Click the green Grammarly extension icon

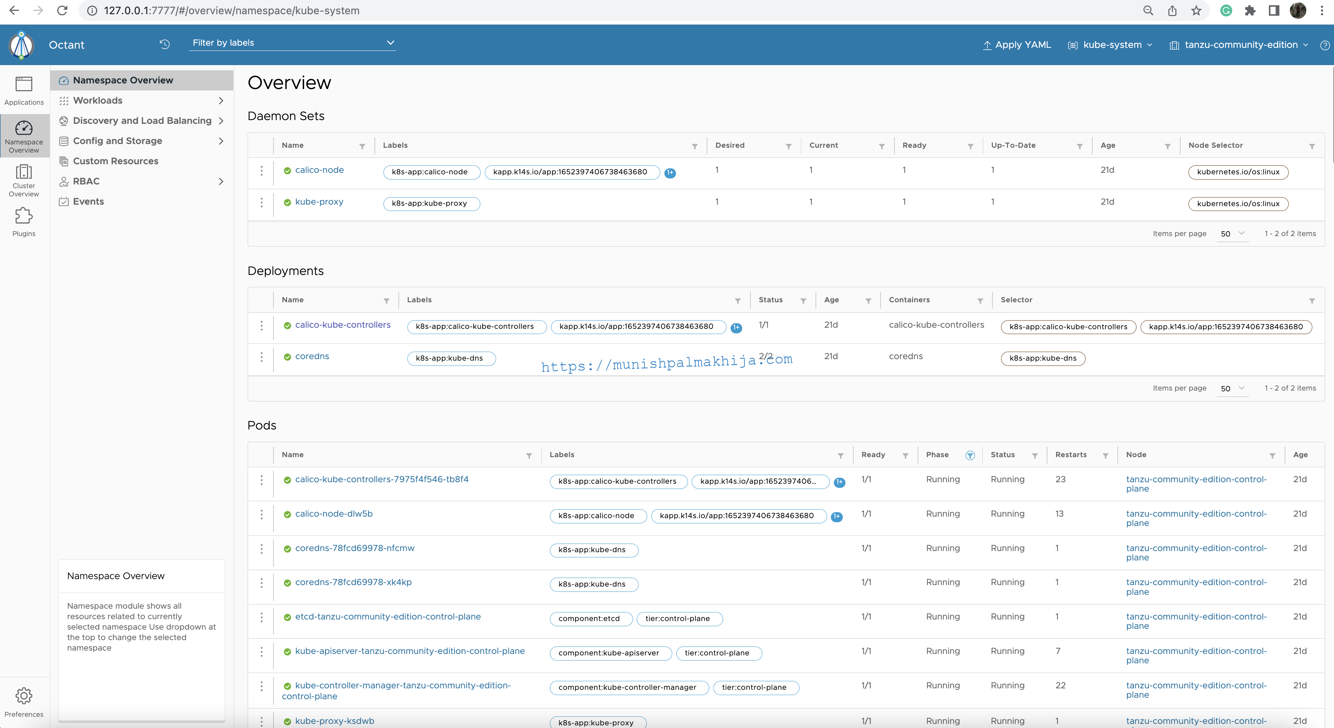[x=1226, y=10]
